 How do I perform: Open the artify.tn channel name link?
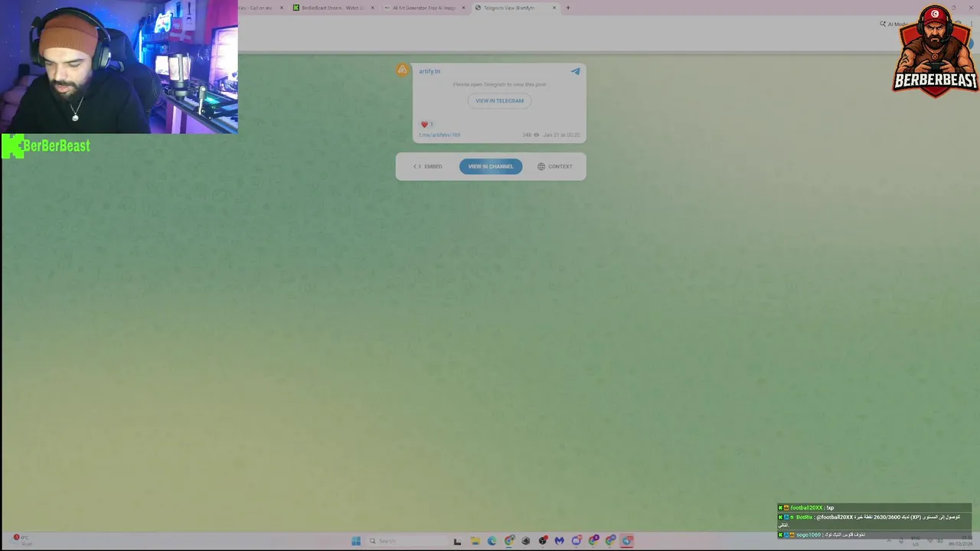[x=430, y=71]
